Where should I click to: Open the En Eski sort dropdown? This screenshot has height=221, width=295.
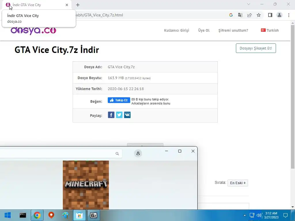point(238,183)
